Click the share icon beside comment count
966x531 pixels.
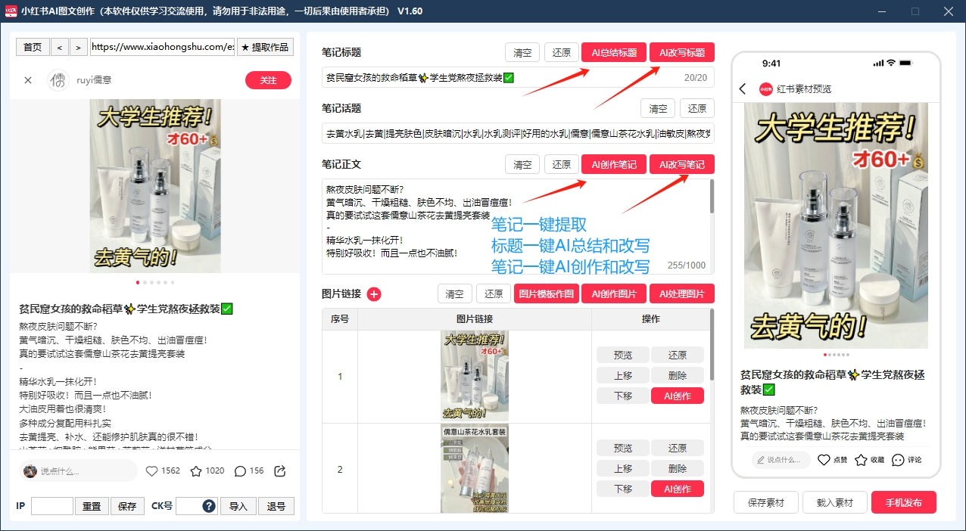[x=280, y=471]
